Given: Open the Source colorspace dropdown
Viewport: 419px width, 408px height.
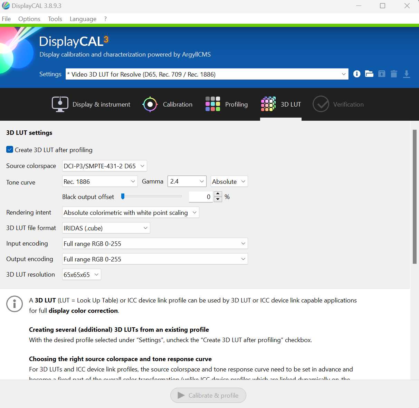Looking at the screenshot, I should (104, 166).
